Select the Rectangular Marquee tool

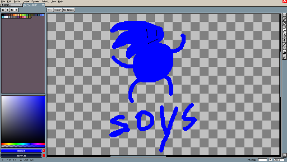tap(284, 15)
